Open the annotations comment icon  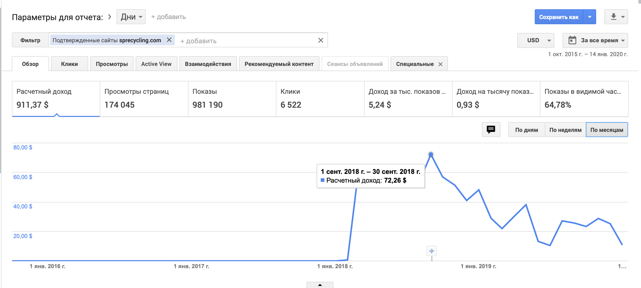(491, 130)
